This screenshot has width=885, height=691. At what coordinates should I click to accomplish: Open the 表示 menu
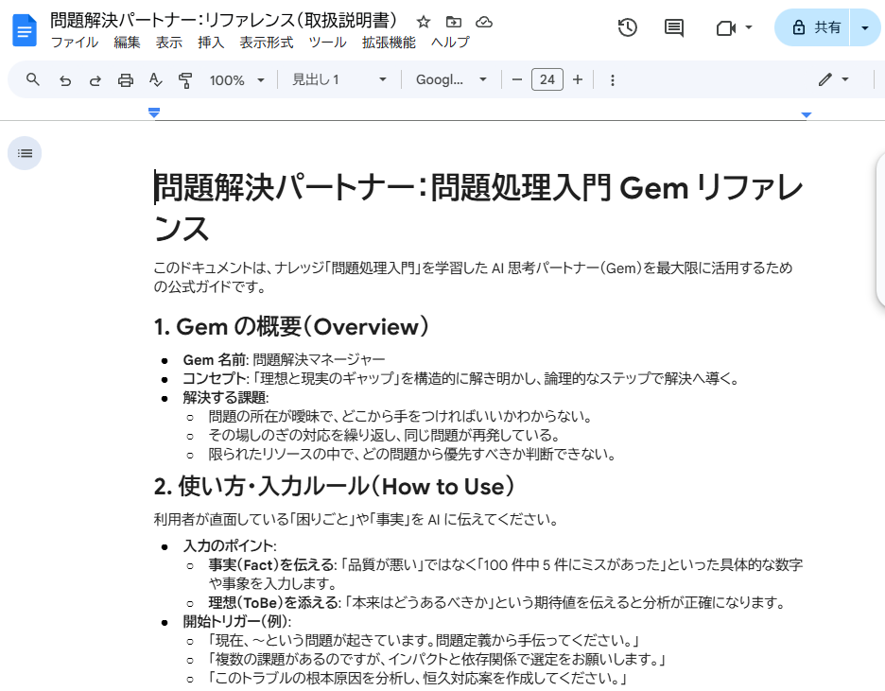[x=168, y=43]
